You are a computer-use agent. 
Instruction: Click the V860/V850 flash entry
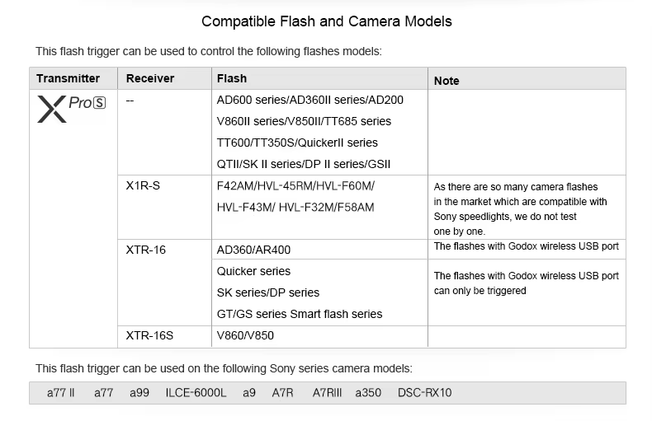pos(245,335)
